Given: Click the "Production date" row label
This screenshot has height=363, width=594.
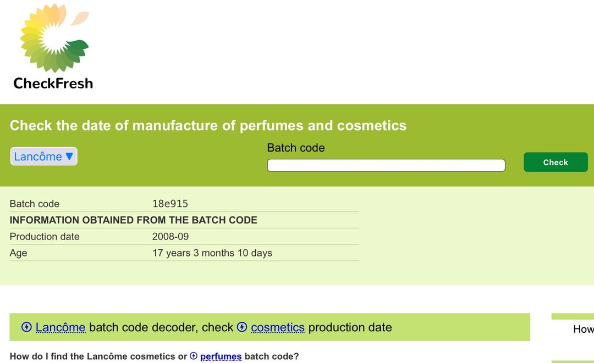Looking at the screenshot, I should tap(45, 237).
